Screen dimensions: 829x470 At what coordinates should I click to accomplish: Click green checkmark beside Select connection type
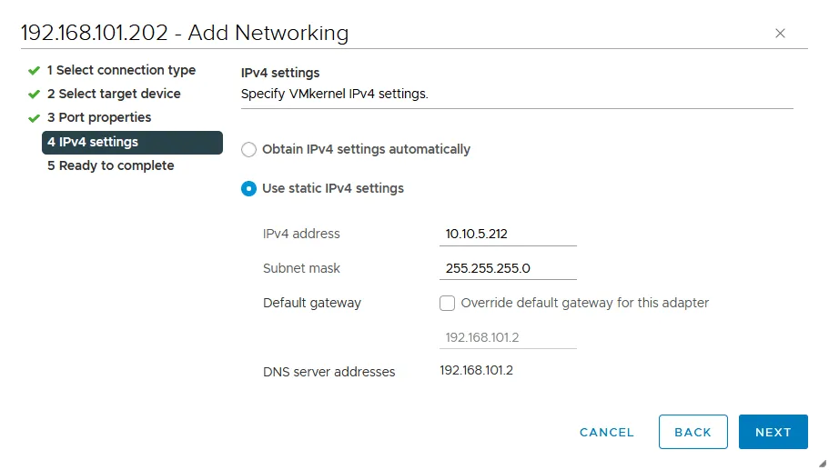coord(34,70)
